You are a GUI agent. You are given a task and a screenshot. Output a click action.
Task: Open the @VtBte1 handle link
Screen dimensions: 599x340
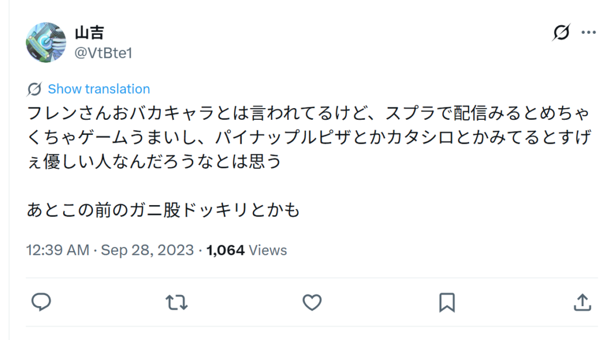pos(104,53)
